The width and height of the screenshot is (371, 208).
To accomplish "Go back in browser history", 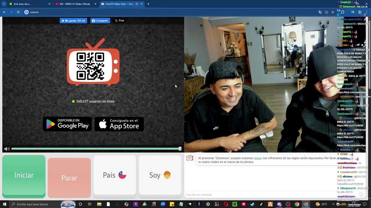I will coord(4,12).
